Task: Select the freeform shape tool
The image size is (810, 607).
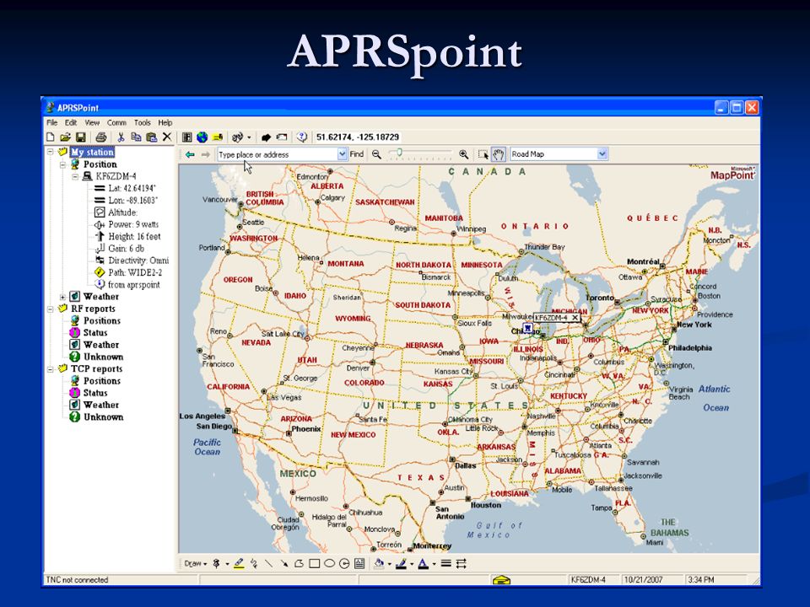Action: (299, 564)
